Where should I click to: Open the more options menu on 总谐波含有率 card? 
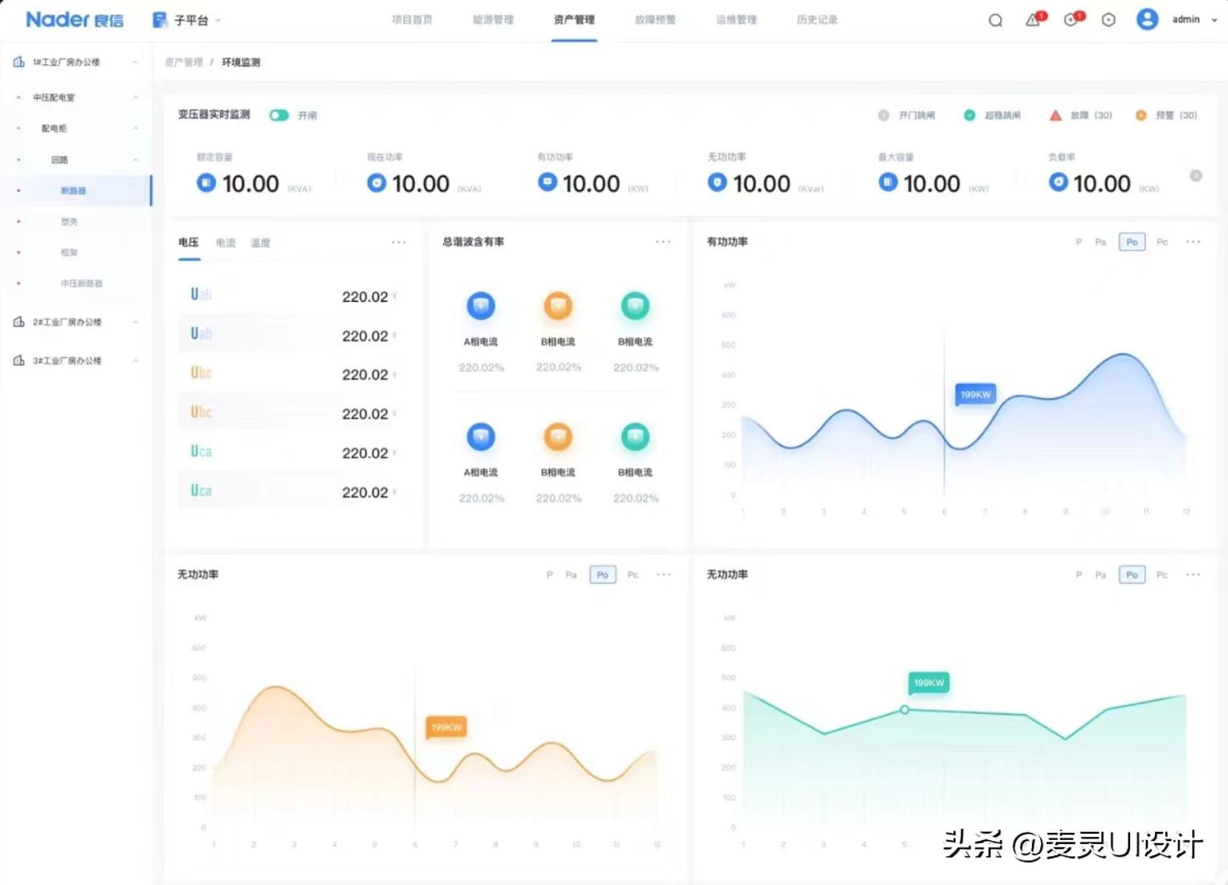pos(663,241)
